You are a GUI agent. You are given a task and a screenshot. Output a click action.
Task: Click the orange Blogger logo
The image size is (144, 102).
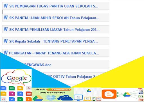pyautogui.click(x=109, y=94)
